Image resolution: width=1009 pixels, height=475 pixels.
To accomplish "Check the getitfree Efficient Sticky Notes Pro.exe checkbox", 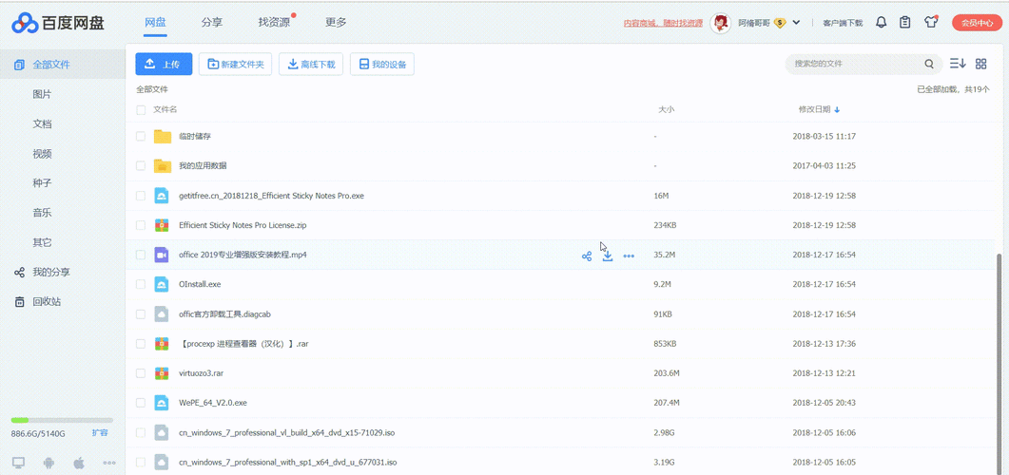I will pyautogui.click(x=141, y=196).
